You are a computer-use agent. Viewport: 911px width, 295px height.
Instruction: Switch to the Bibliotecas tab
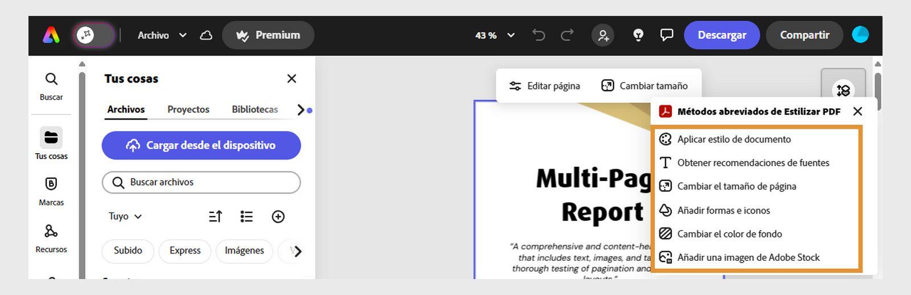click(255, 109)
